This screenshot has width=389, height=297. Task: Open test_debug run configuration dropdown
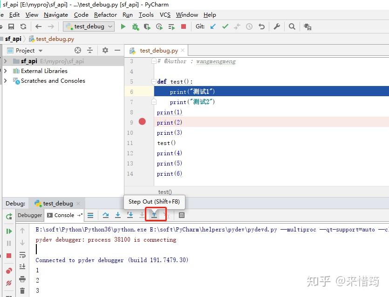[89, 26]
